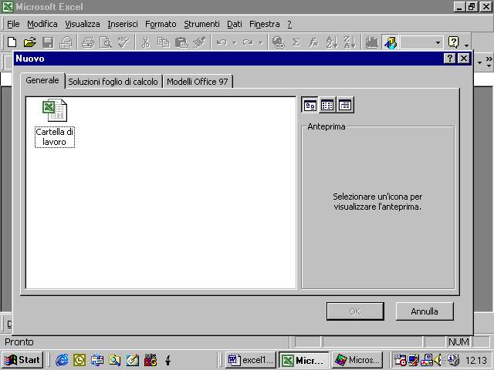Viewport: 494px width, 370px height.
Task: Open the Visualizza menu
Action: (x=83, y=24)
